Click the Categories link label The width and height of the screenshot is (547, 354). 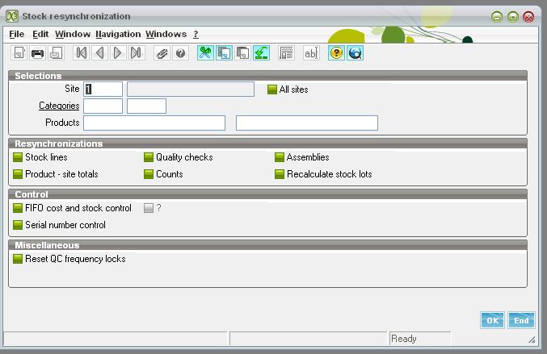(x=59, y=106)
